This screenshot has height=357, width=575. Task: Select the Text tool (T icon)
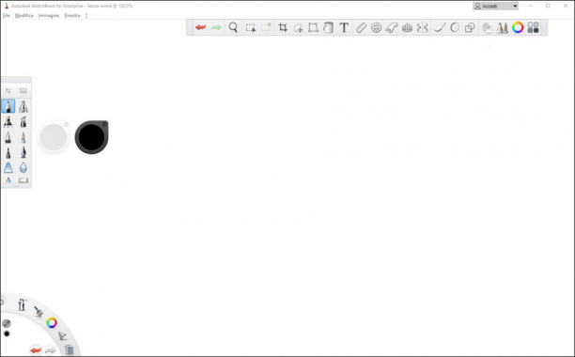pyautogui.click(x=344, y=27)
